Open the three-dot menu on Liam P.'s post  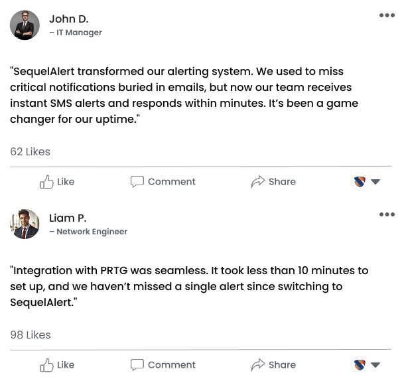pos(387,214)
